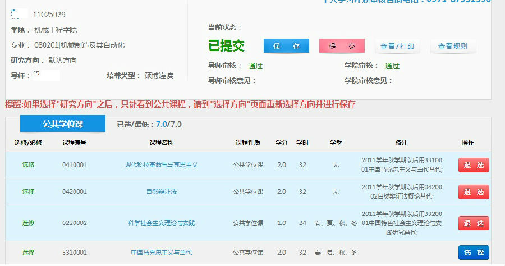Screen dimensions: 505x266
Task: Click the 查看规则 button
Action: 453,46
